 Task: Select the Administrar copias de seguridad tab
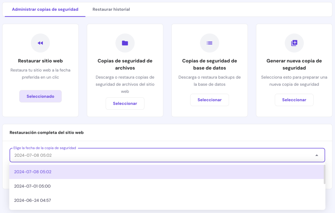click(x=45, y=9)
